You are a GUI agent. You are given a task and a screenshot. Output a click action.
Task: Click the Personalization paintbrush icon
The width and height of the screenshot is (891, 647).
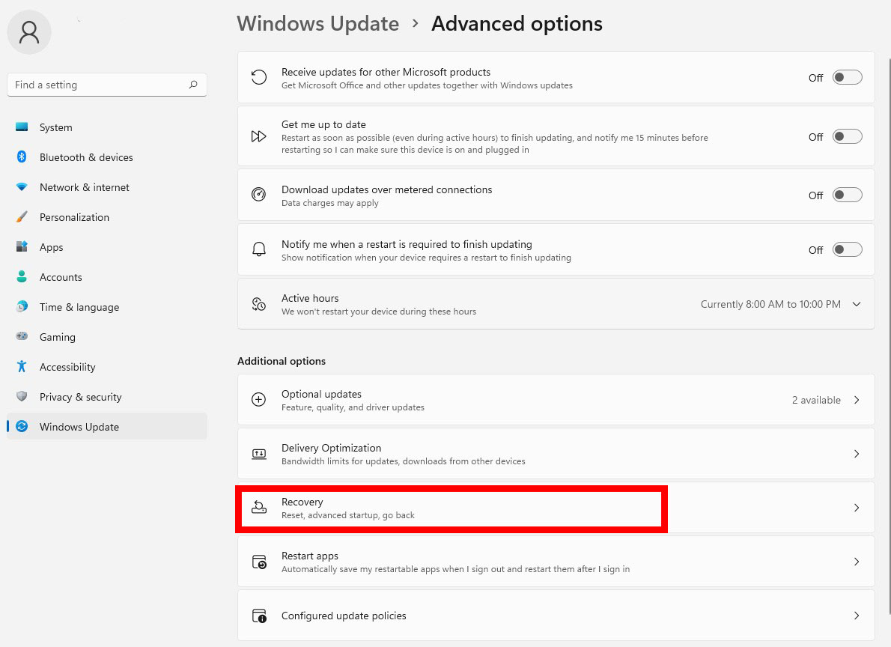coord(22,216)
